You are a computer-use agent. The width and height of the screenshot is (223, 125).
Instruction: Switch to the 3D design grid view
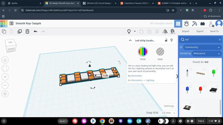click(x=178, y=24)
